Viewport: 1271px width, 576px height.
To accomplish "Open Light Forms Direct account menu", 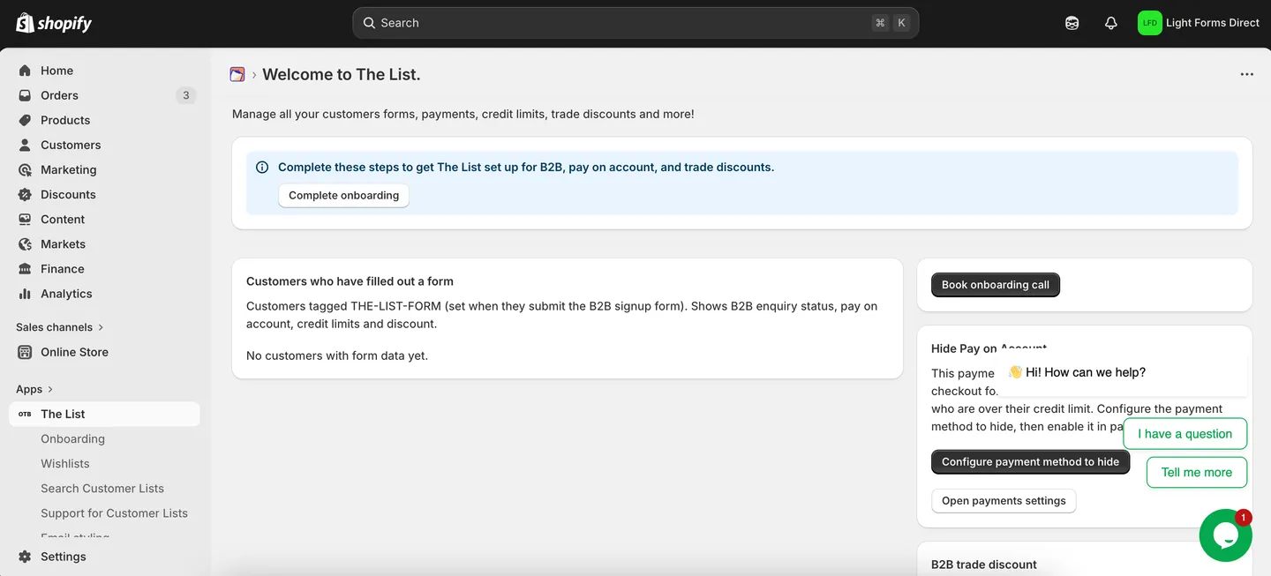I will 1199,23.
